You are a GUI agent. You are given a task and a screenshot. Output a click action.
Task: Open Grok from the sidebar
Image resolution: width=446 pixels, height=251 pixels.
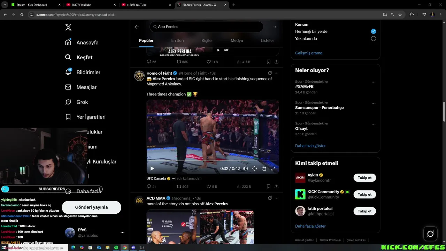76,102
